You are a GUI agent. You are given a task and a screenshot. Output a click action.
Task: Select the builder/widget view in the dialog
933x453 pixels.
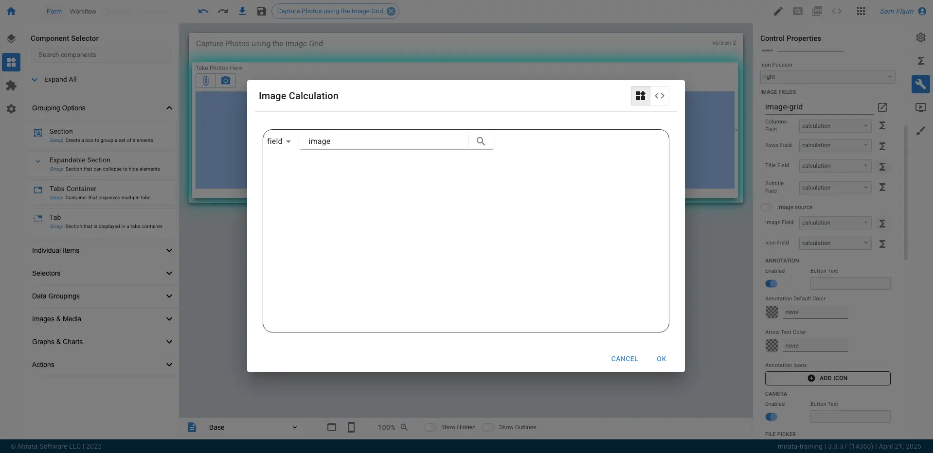click(x=641, y=96)
